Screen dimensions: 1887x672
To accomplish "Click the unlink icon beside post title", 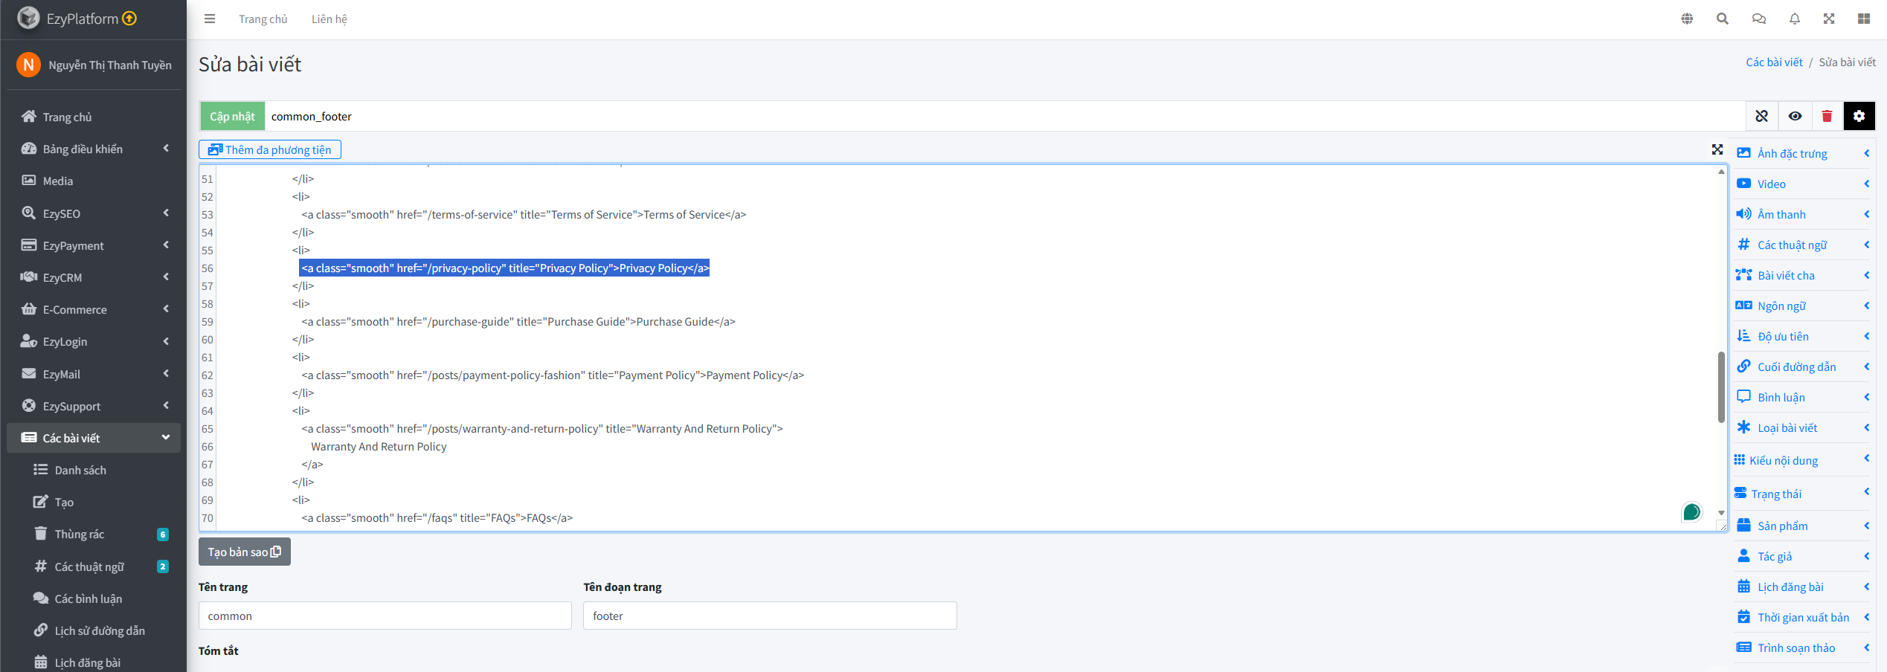I will click(1761, 116).
